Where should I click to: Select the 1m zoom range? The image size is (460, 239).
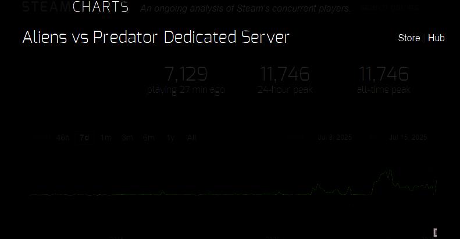[106, 137]
